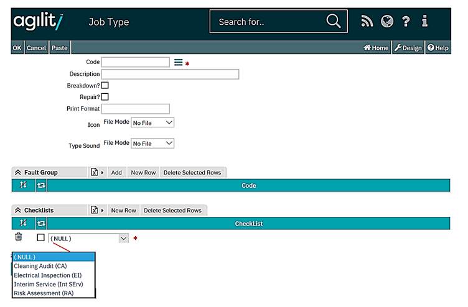Open the globe icon in header
The image size is (468, 307).
point(387,22)
